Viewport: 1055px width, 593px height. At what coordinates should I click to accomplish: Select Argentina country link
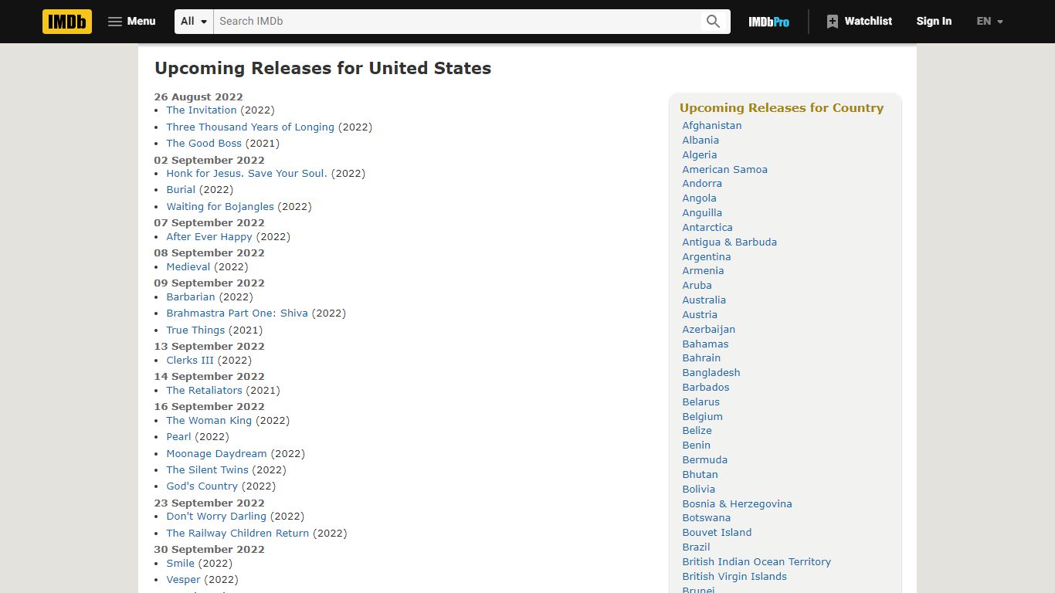(706, 257)
